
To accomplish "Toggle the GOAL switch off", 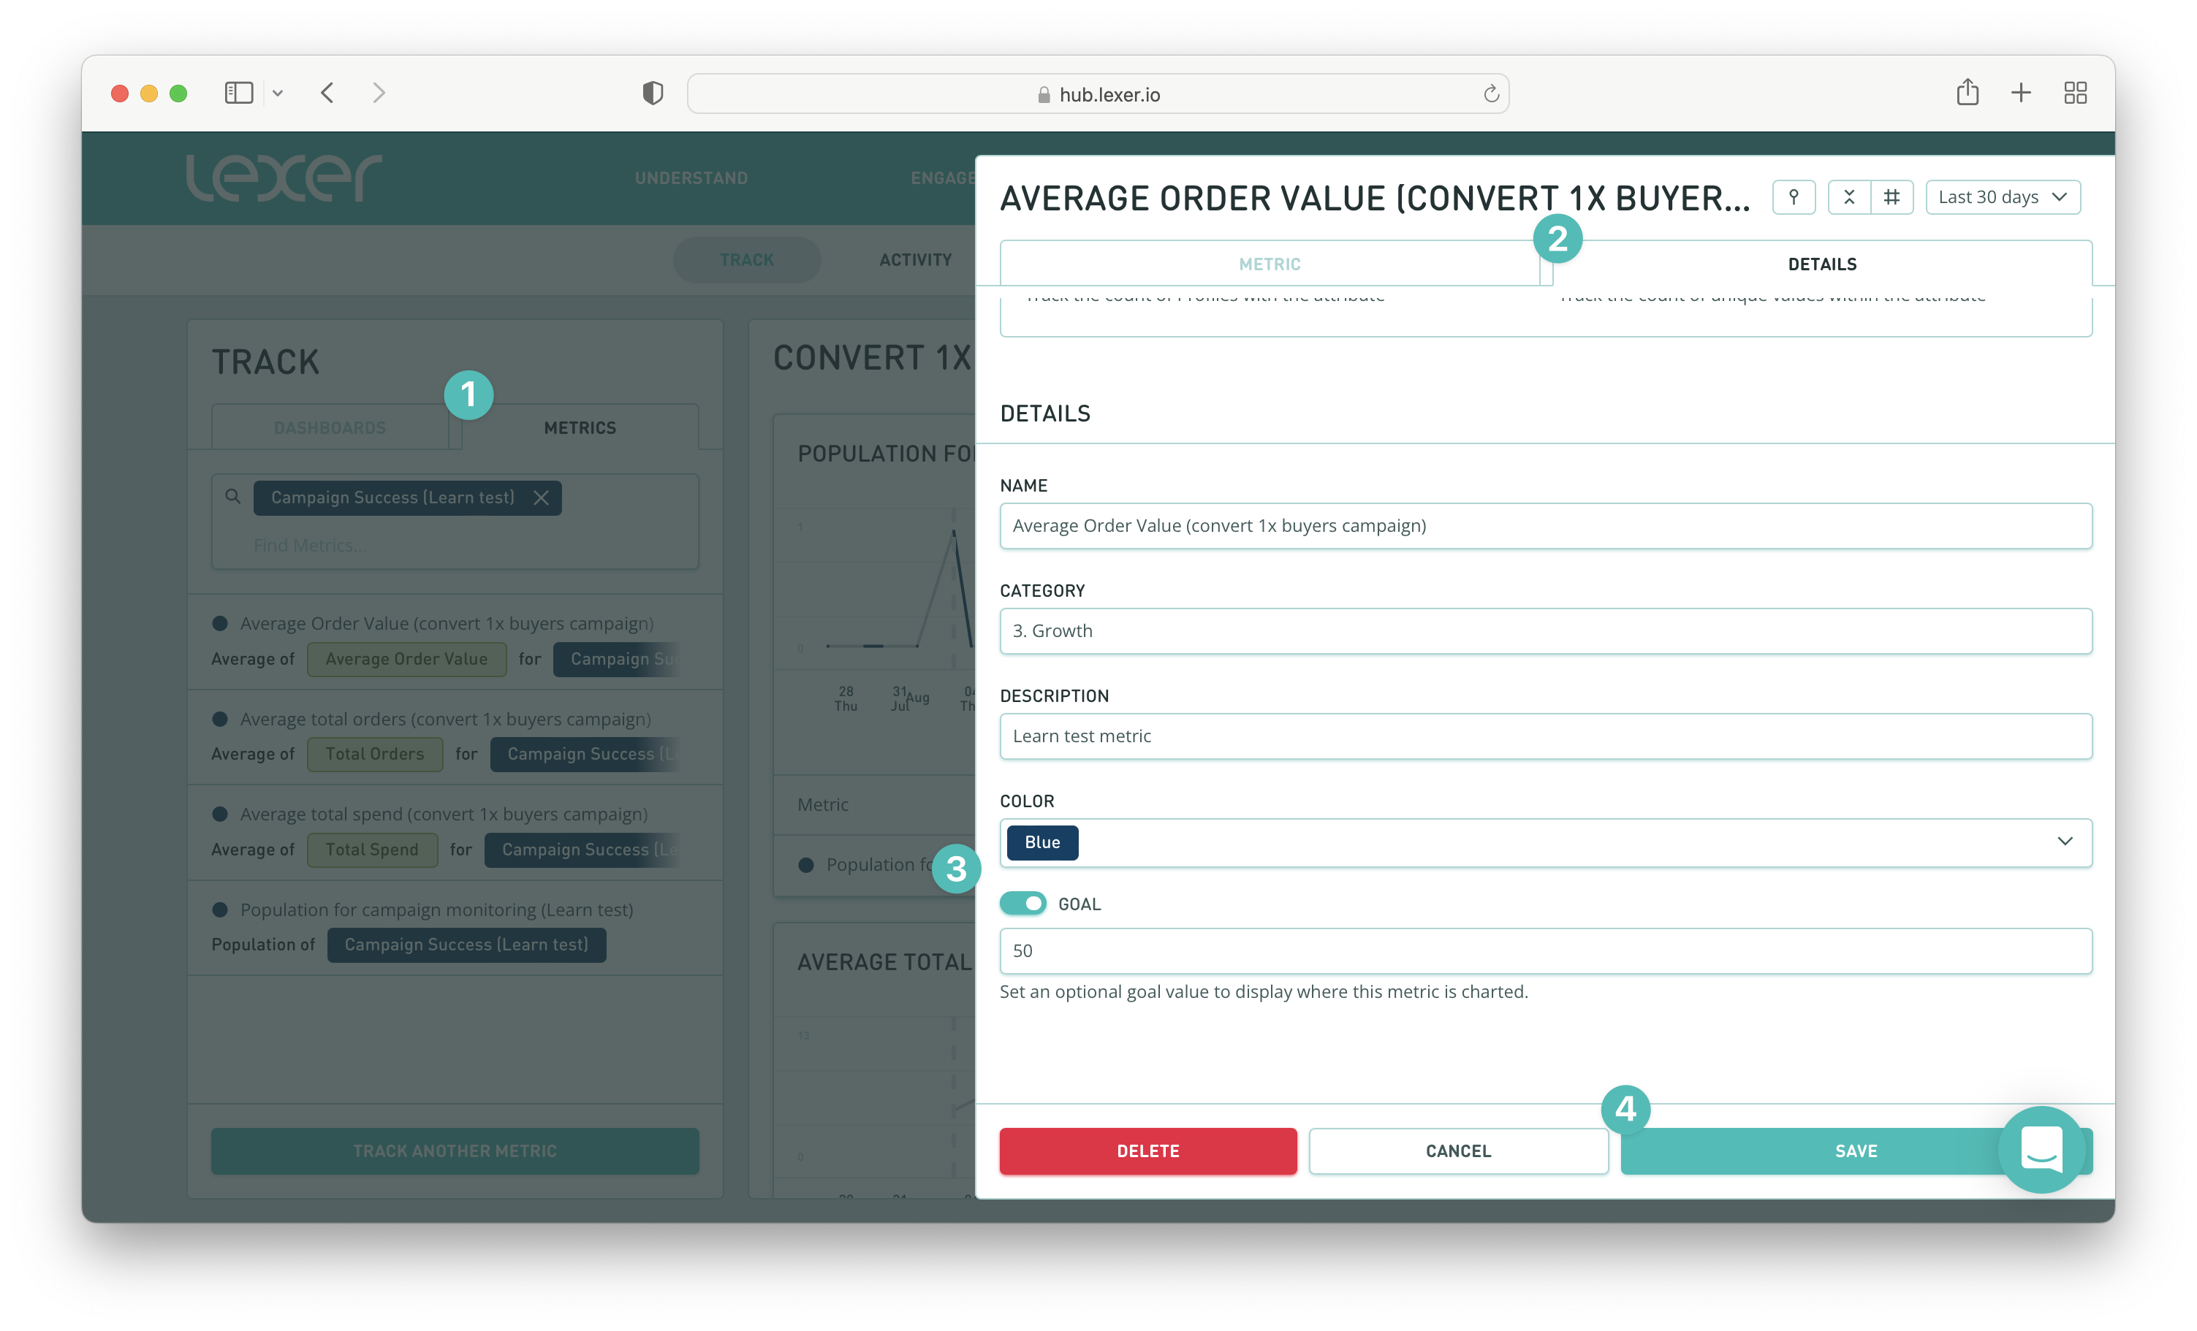I will click(x=1022, y=903).
